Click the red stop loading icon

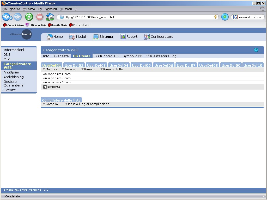(x=39, y=17)
